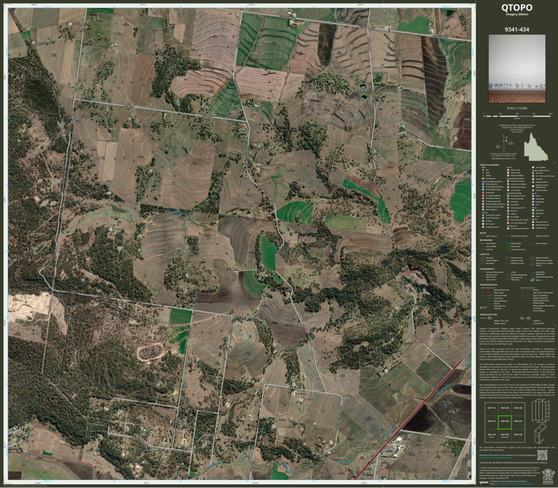The image size is (558, 488).
Task: Click the RELIEF legend heading
Action: pos(482,233)
